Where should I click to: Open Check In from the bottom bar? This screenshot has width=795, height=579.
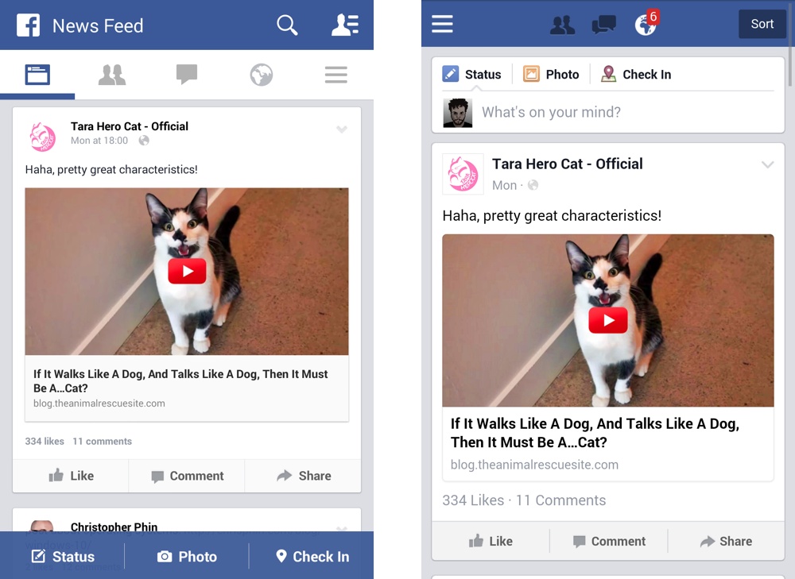[312, 556]
